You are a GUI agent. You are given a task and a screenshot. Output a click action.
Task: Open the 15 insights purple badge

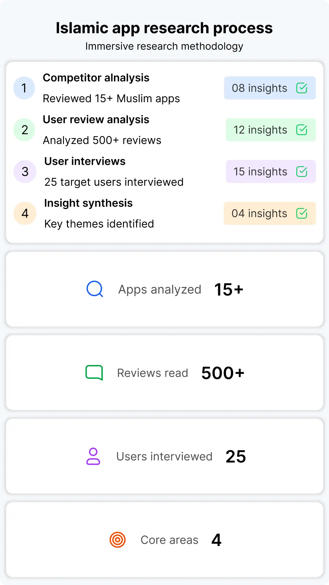click(271, 172)
